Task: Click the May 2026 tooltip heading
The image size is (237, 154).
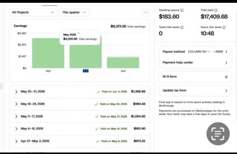Action: pyautogui.click(x=70, y=35)
